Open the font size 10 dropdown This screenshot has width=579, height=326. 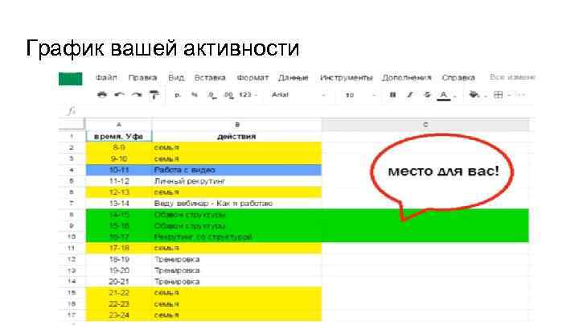click(359, 95)
